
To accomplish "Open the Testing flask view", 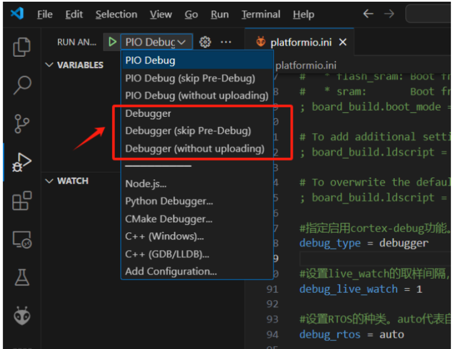I will (x=22, y=278).
